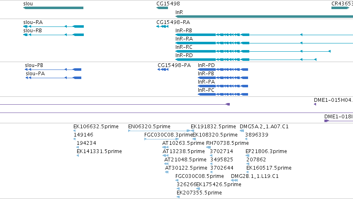Select the InR-RD transcript exon block
Screen dimensions: 353x199
195,60
